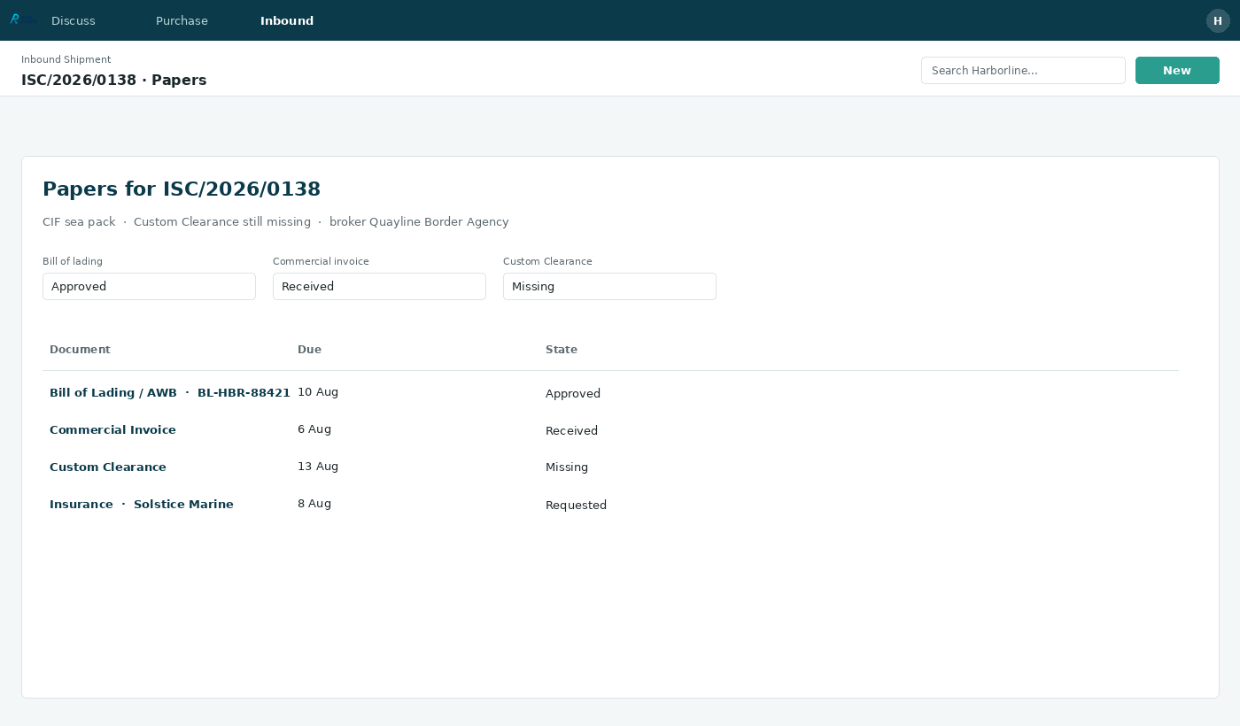Open the user avatar H menu
1240x726 pixels.
coord(1218,20)
